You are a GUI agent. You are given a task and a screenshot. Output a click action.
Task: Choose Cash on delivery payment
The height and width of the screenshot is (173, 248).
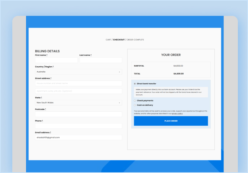coord(135,105)
